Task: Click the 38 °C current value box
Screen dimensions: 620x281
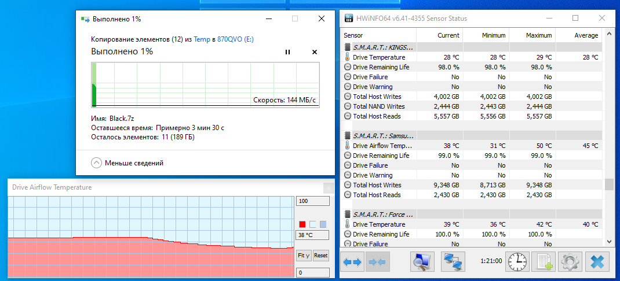Action: (x=313, y=236)
